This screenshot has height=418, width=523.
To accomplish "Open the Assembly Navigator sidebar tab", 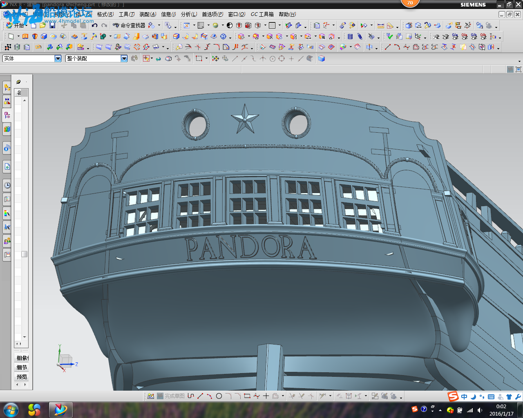I will tap(7, 87).
